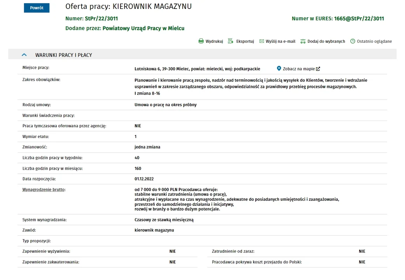This screenshot has width=405, height=280.
Task: Click the envelope icon for e-mail
Action: 262,41
